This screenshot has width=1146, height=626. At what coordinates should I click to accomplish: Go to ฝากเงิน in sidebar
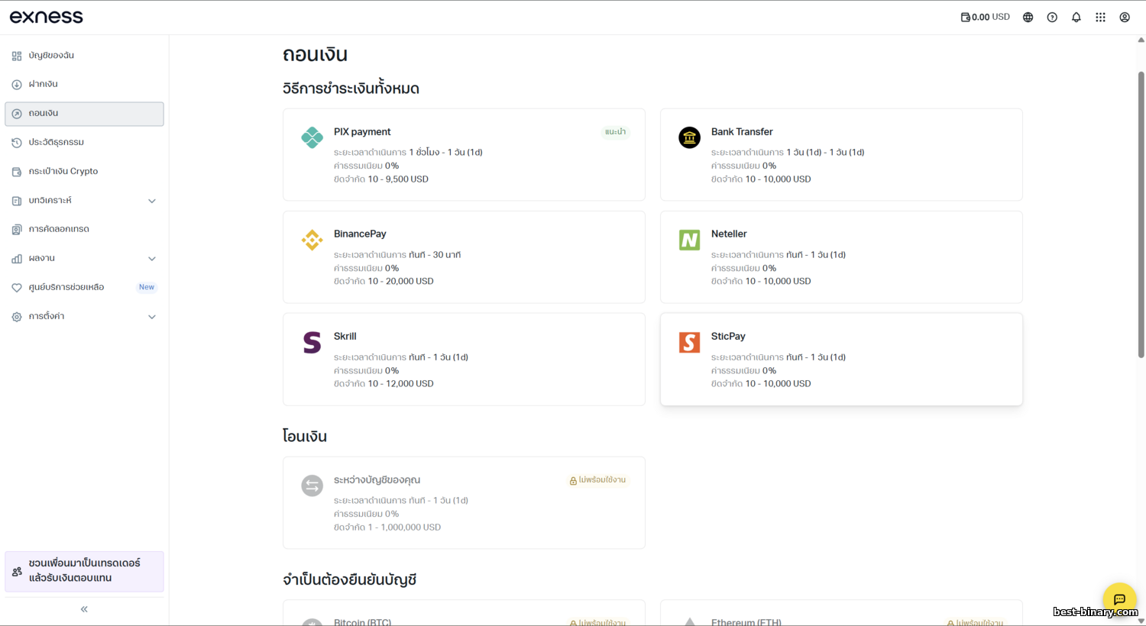(44, 84)
